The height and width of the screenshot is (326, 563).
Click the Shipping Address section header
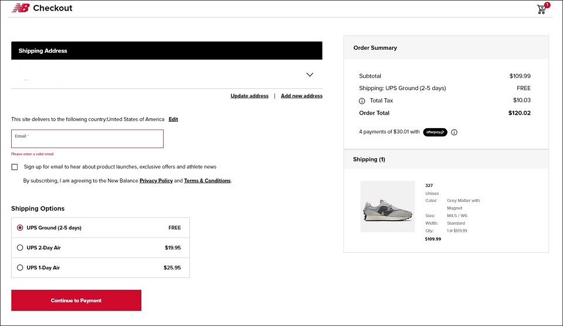[x=167, y=50]
